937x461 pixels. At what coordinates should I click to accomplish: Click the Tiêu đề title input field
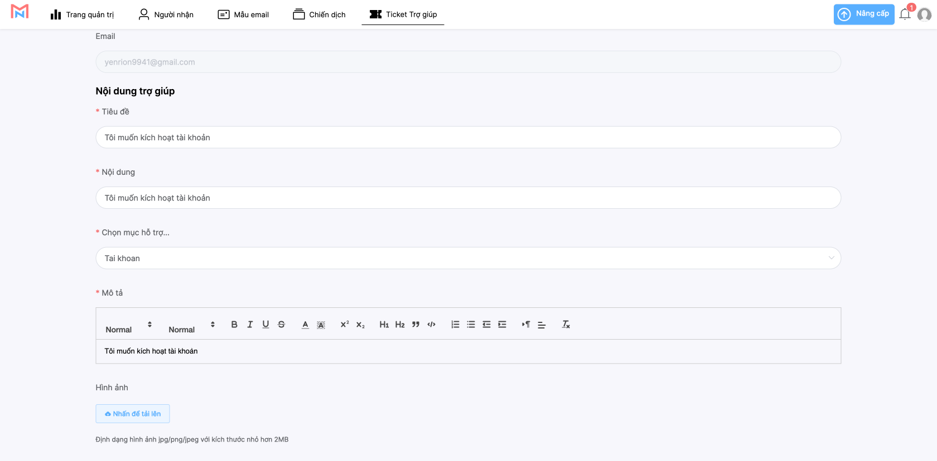click(x=468, y=138)
